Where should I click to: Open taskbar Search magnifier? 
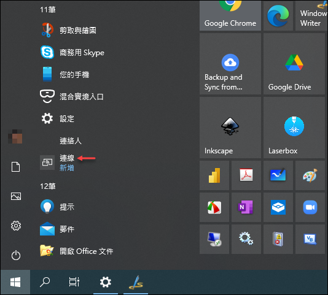45,282
